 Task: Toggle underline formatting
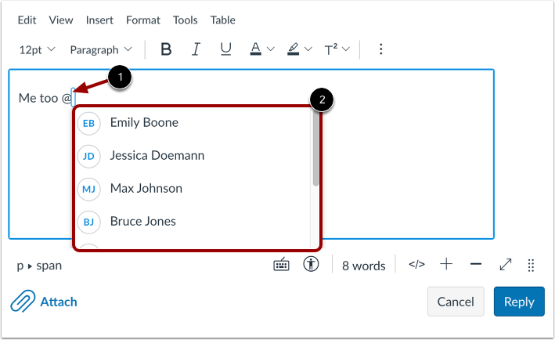[x=225, y=49]
